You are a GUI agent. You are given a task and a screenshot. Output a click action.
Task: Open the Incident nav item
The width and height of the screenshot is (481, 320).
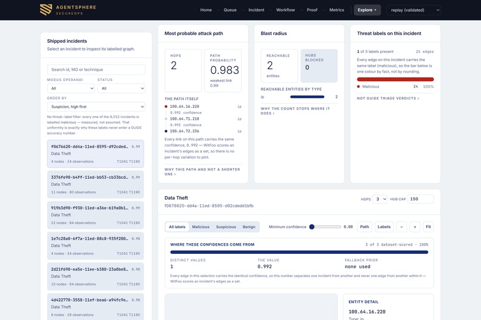tap(256, 10)
